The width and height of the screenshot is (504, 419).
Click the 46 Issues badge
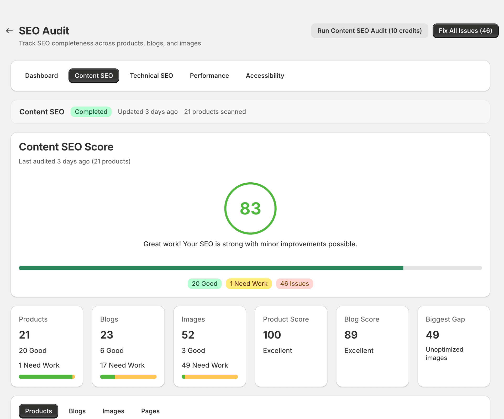pyautogui.click(x=294, y=284)
